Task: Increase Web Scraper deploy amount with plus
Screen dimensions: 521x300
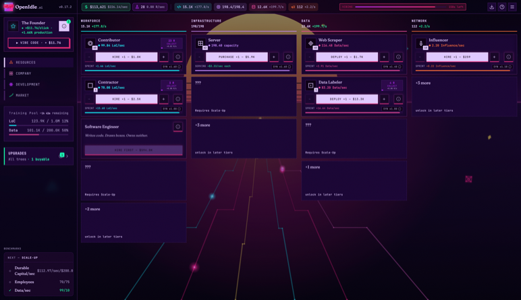Action: click(x=384, y=57)
